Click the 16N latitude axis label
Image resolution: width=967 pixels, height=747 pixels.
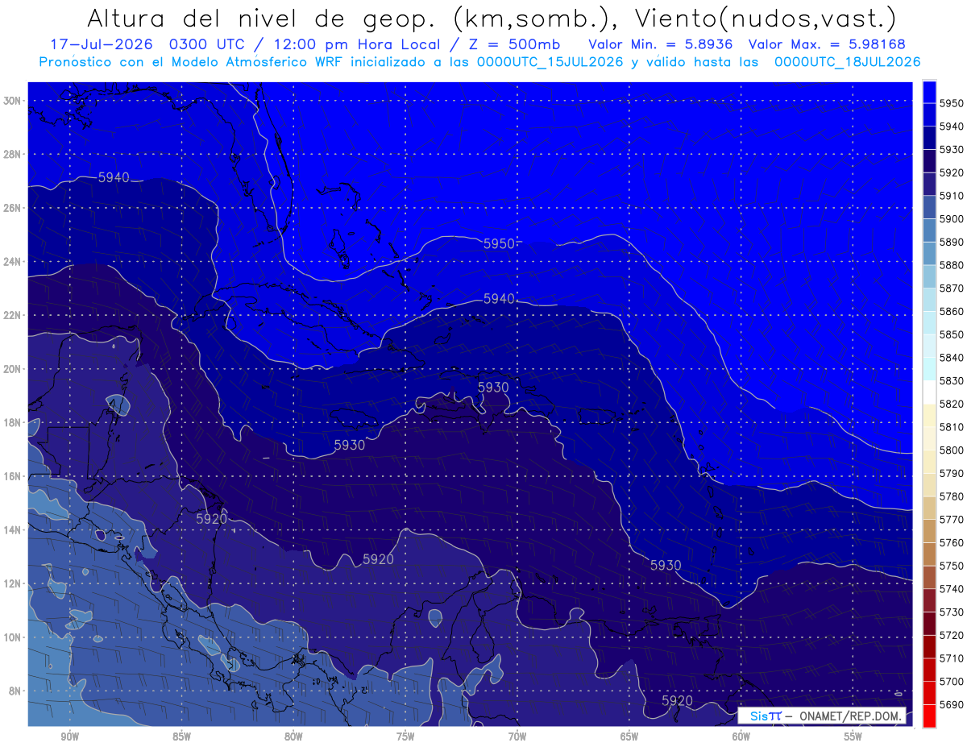coord(11,476)
